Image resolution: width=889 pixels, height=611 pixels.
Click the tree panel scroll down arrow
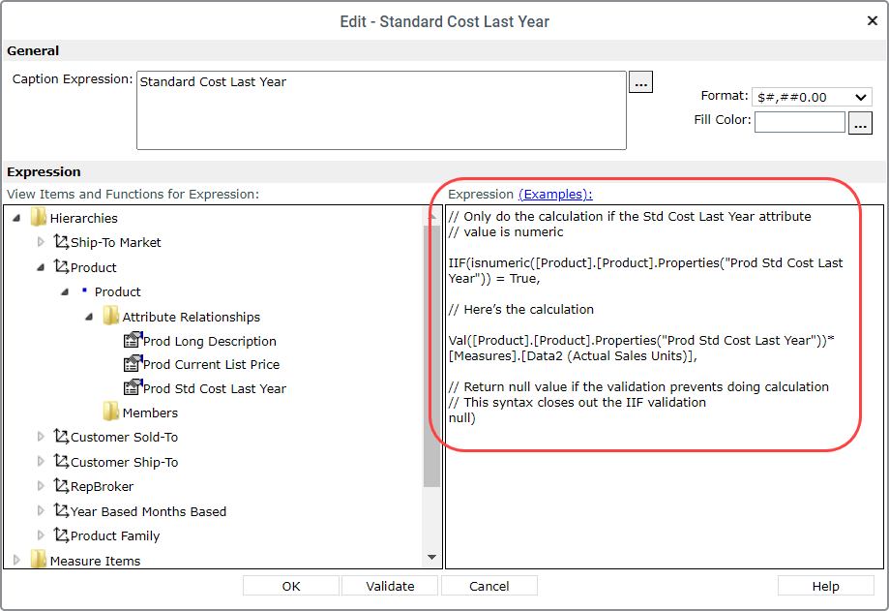click(432, 557)
